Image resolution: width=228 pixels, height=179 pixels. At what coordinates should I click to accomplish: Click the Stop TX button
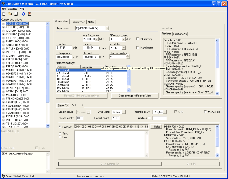tap(191, 164)
